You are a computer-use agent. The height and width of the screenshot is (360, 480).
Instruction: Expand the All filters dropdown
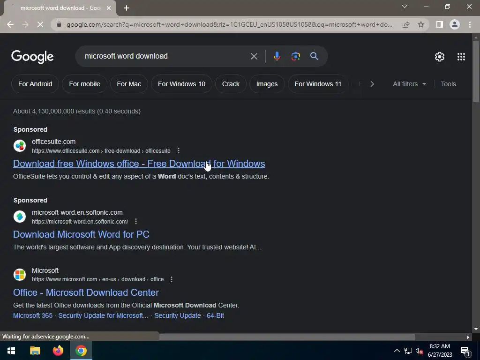tap(409, 84)
